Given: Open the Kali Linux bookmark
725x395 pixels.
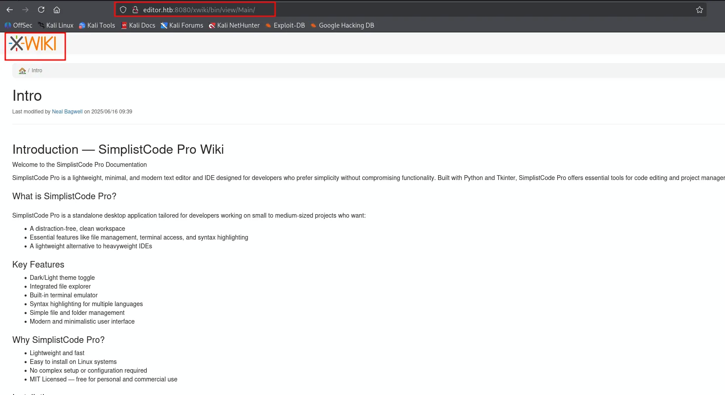Looking at the screenshot, I should (x=56, y=25).
